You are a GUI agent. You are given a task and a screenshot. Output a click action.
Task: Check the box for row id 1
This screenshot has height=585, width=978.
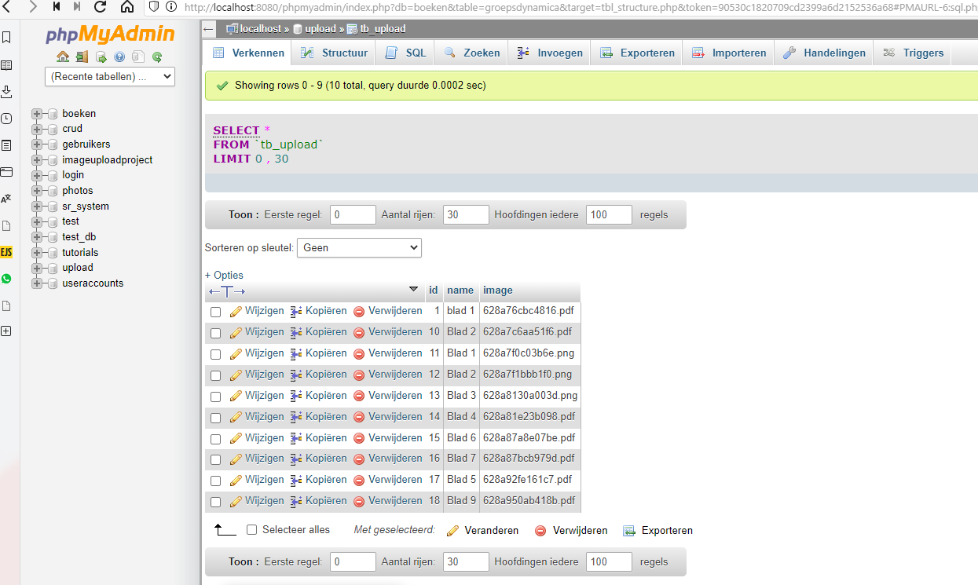[215, 312]
